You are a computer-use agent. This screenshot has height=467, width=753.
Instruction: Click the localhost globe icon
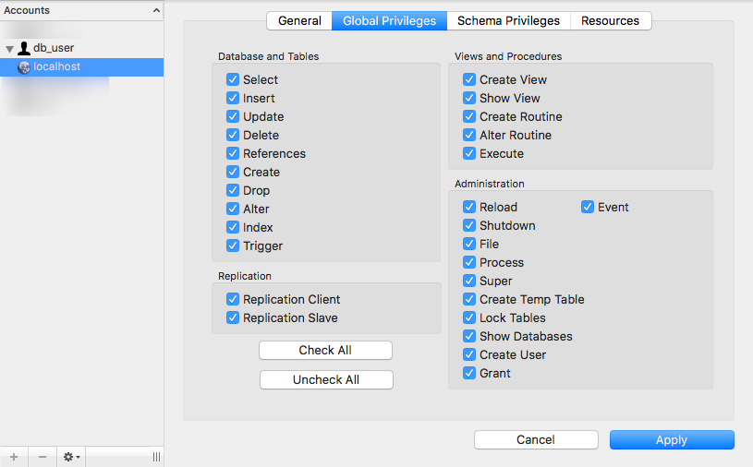[24, 66]
